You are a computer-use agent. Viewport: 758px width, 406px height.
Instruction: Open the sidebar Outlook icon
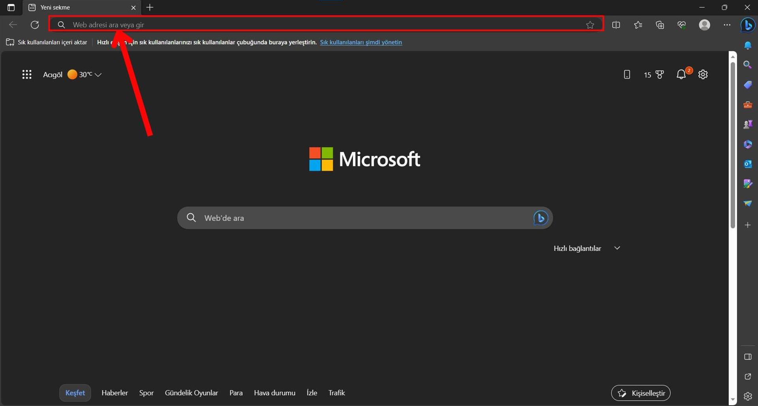pyautogui.click(x=748, y=164)
